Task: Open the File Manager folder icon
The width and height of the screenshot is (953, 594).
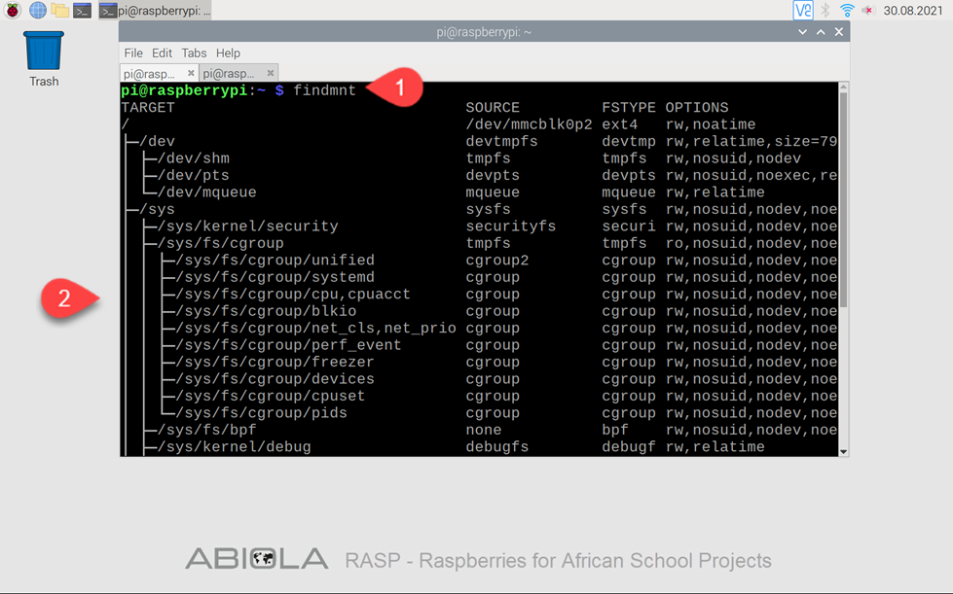Action: tap(59, 11)
